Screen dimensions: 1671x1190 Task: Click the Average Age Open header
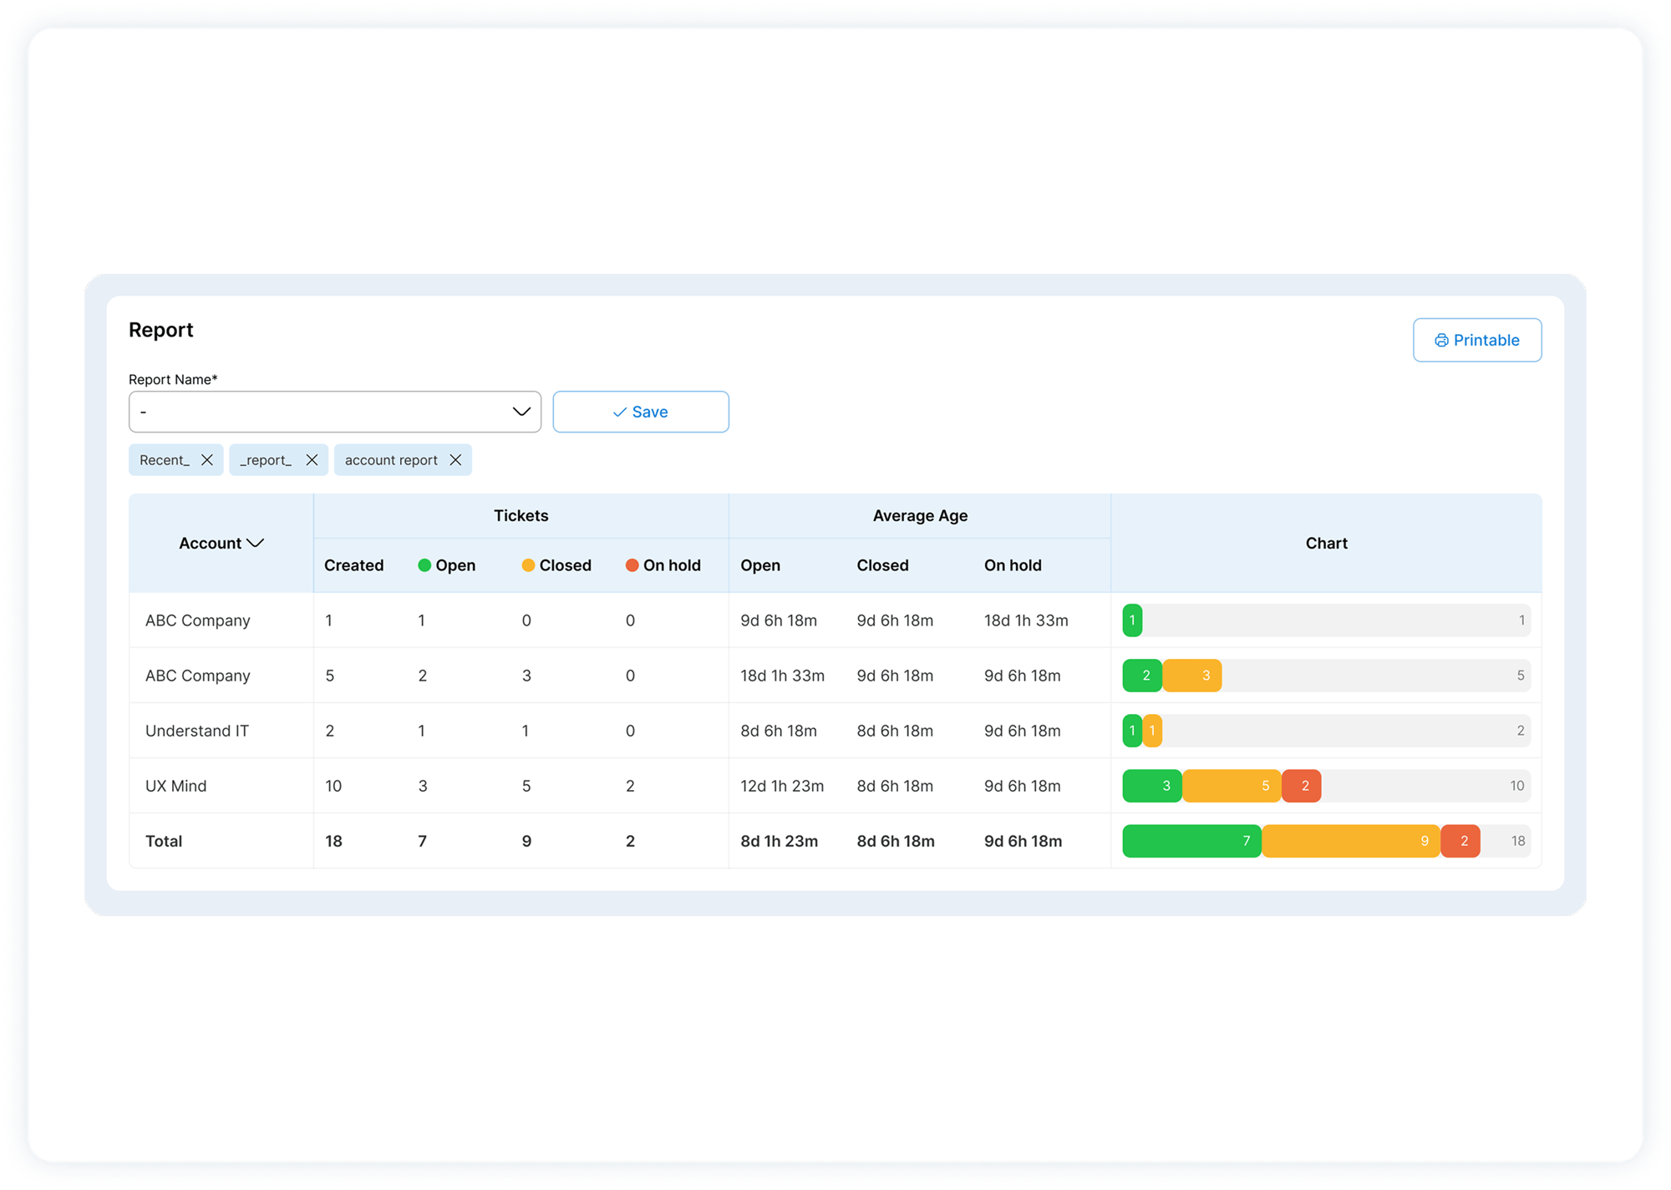tap(760, 565)
